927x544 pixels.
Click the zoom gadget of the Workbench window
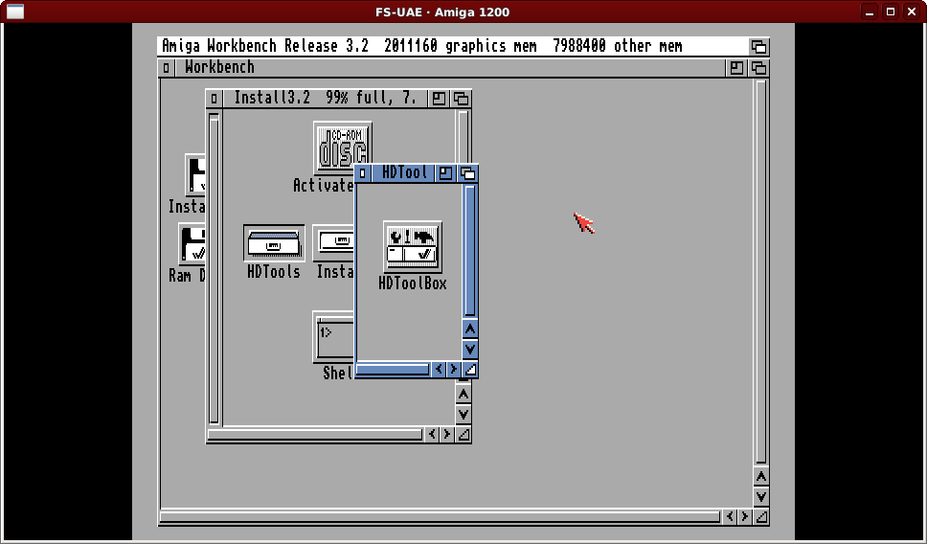(x=736, y=68)
